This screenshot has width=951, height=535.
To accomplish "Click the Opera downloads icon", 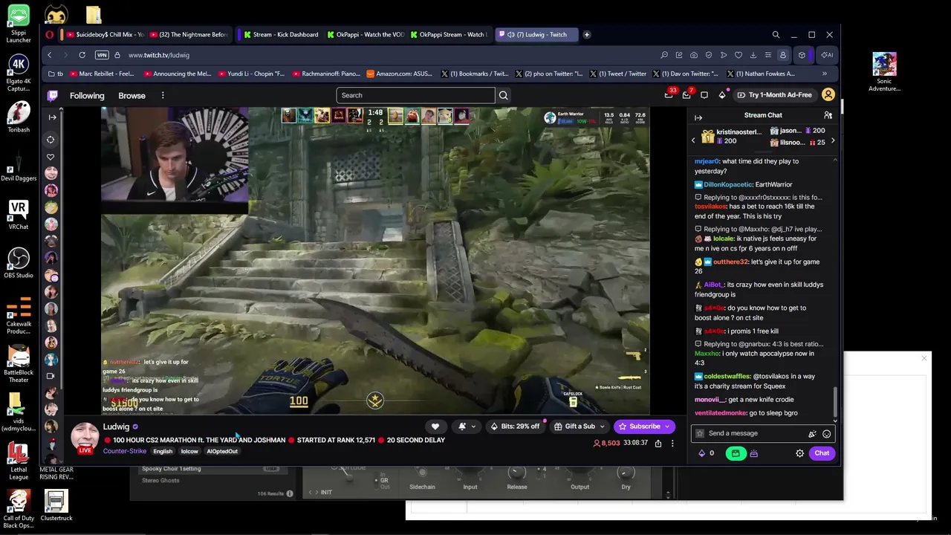I will pos(753,55).
